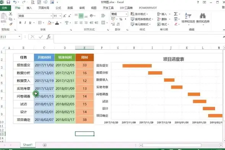Switch to the 页面布局 Page Layout tab
This screenshot has height=150, width=225.
[44, 8]
